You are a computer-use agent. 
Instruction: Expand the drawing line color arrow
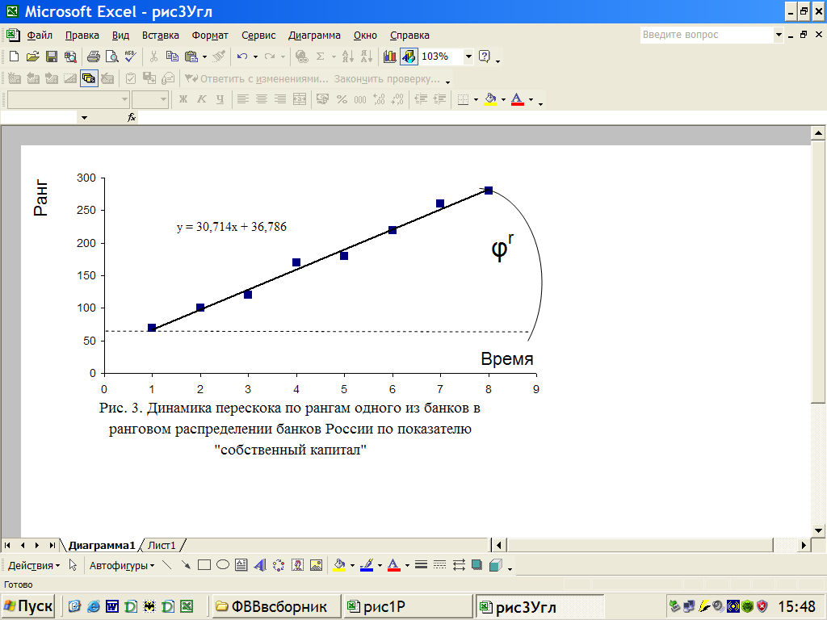pyautogui.click(x=380, y=566)
